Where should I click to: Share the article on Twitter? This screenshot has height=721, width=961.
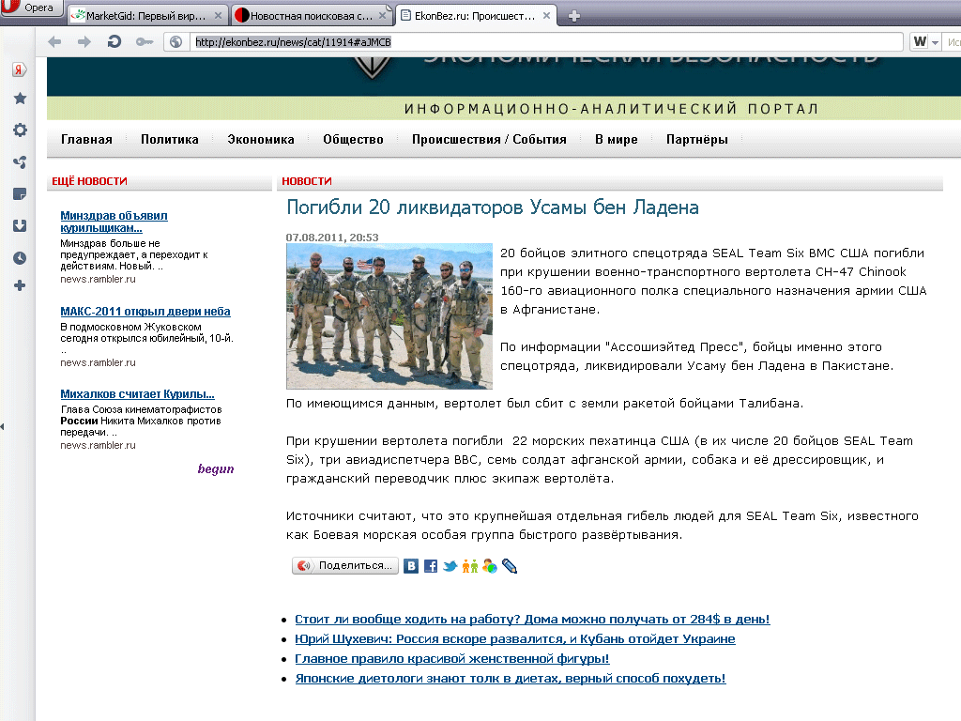450,566
